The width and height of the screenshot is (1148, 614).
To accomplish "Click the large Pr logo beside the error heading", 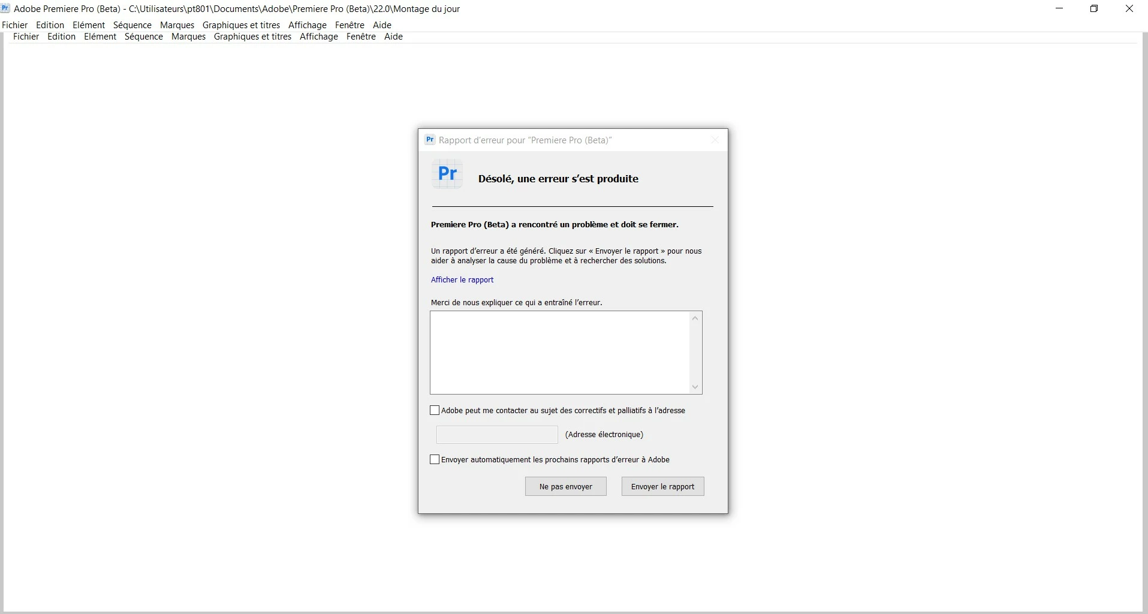I will [x=447, y=174].
